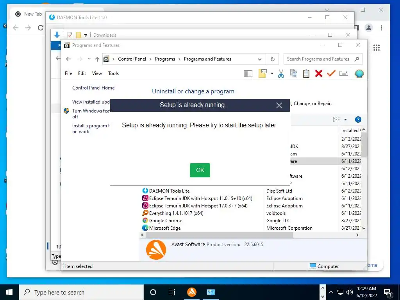
Task: Click the volume speaker tray icon
Action: click(x=350, y=292)
